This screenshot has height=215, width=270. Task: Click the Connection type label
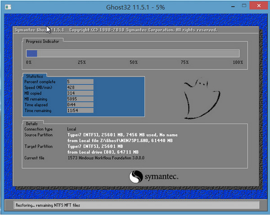tap(38, 129)
